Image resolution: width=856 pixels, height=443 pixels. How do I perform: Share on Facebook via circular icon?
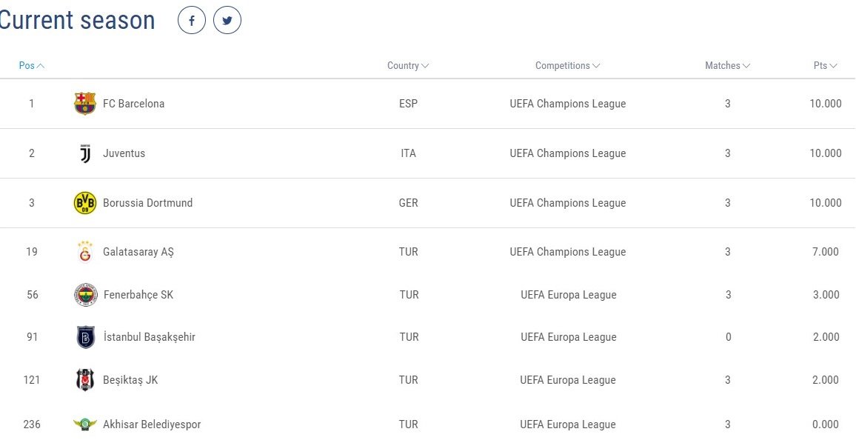(192, 21)
